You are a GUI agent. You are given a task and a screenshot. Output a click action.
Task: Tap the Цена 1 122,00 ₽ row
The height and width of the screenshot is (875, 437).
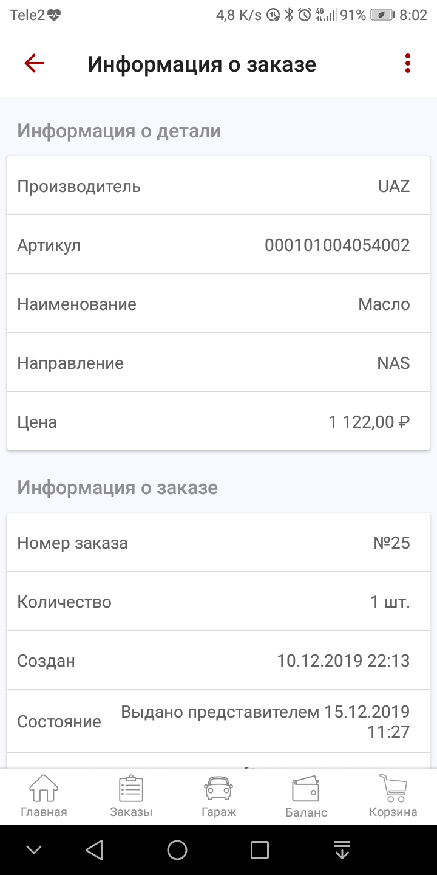point(218,422)
